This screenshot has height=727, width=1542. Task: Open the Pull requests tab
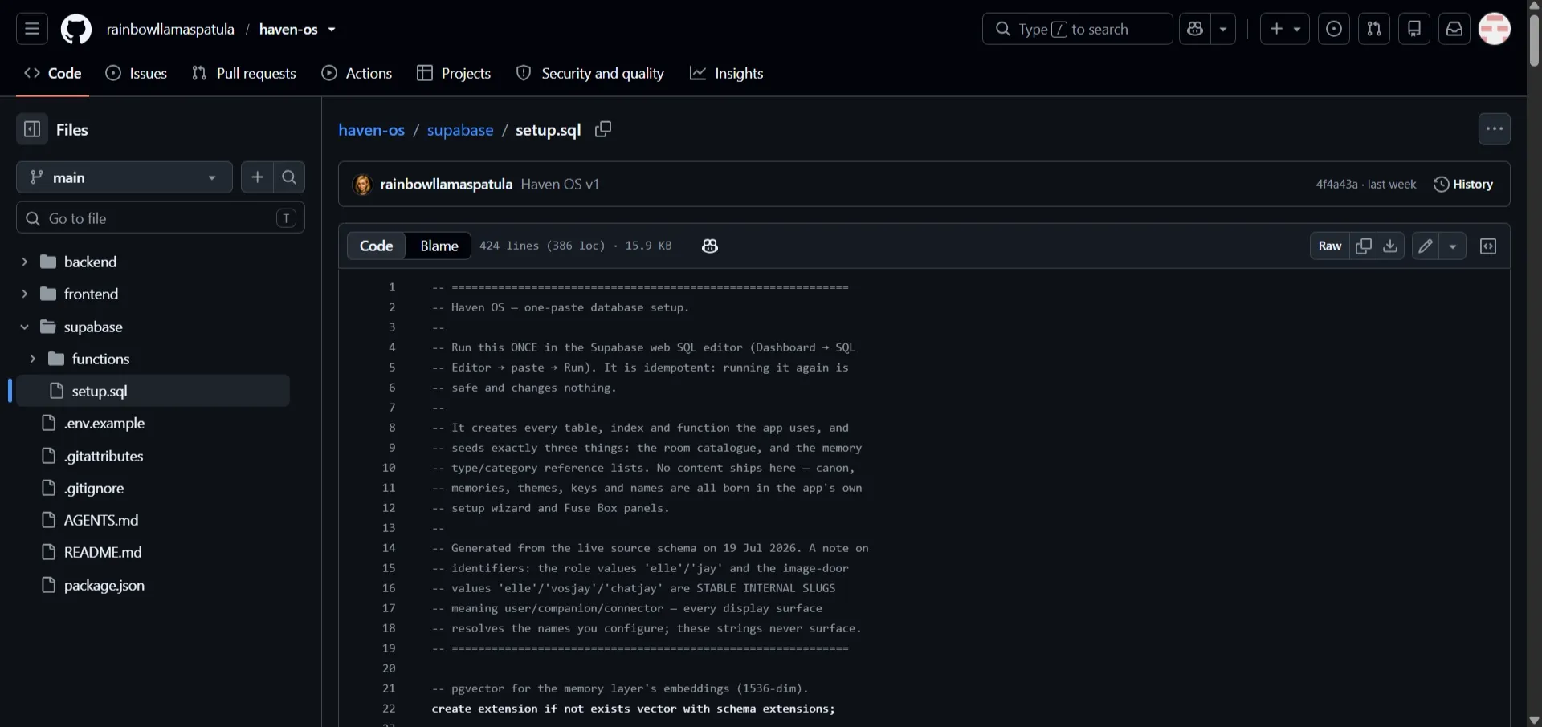tap(244, 73)
